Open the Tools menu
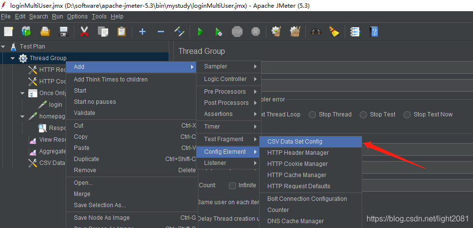The width and height of the screenshot is (473, 228). tap(99, 16)
